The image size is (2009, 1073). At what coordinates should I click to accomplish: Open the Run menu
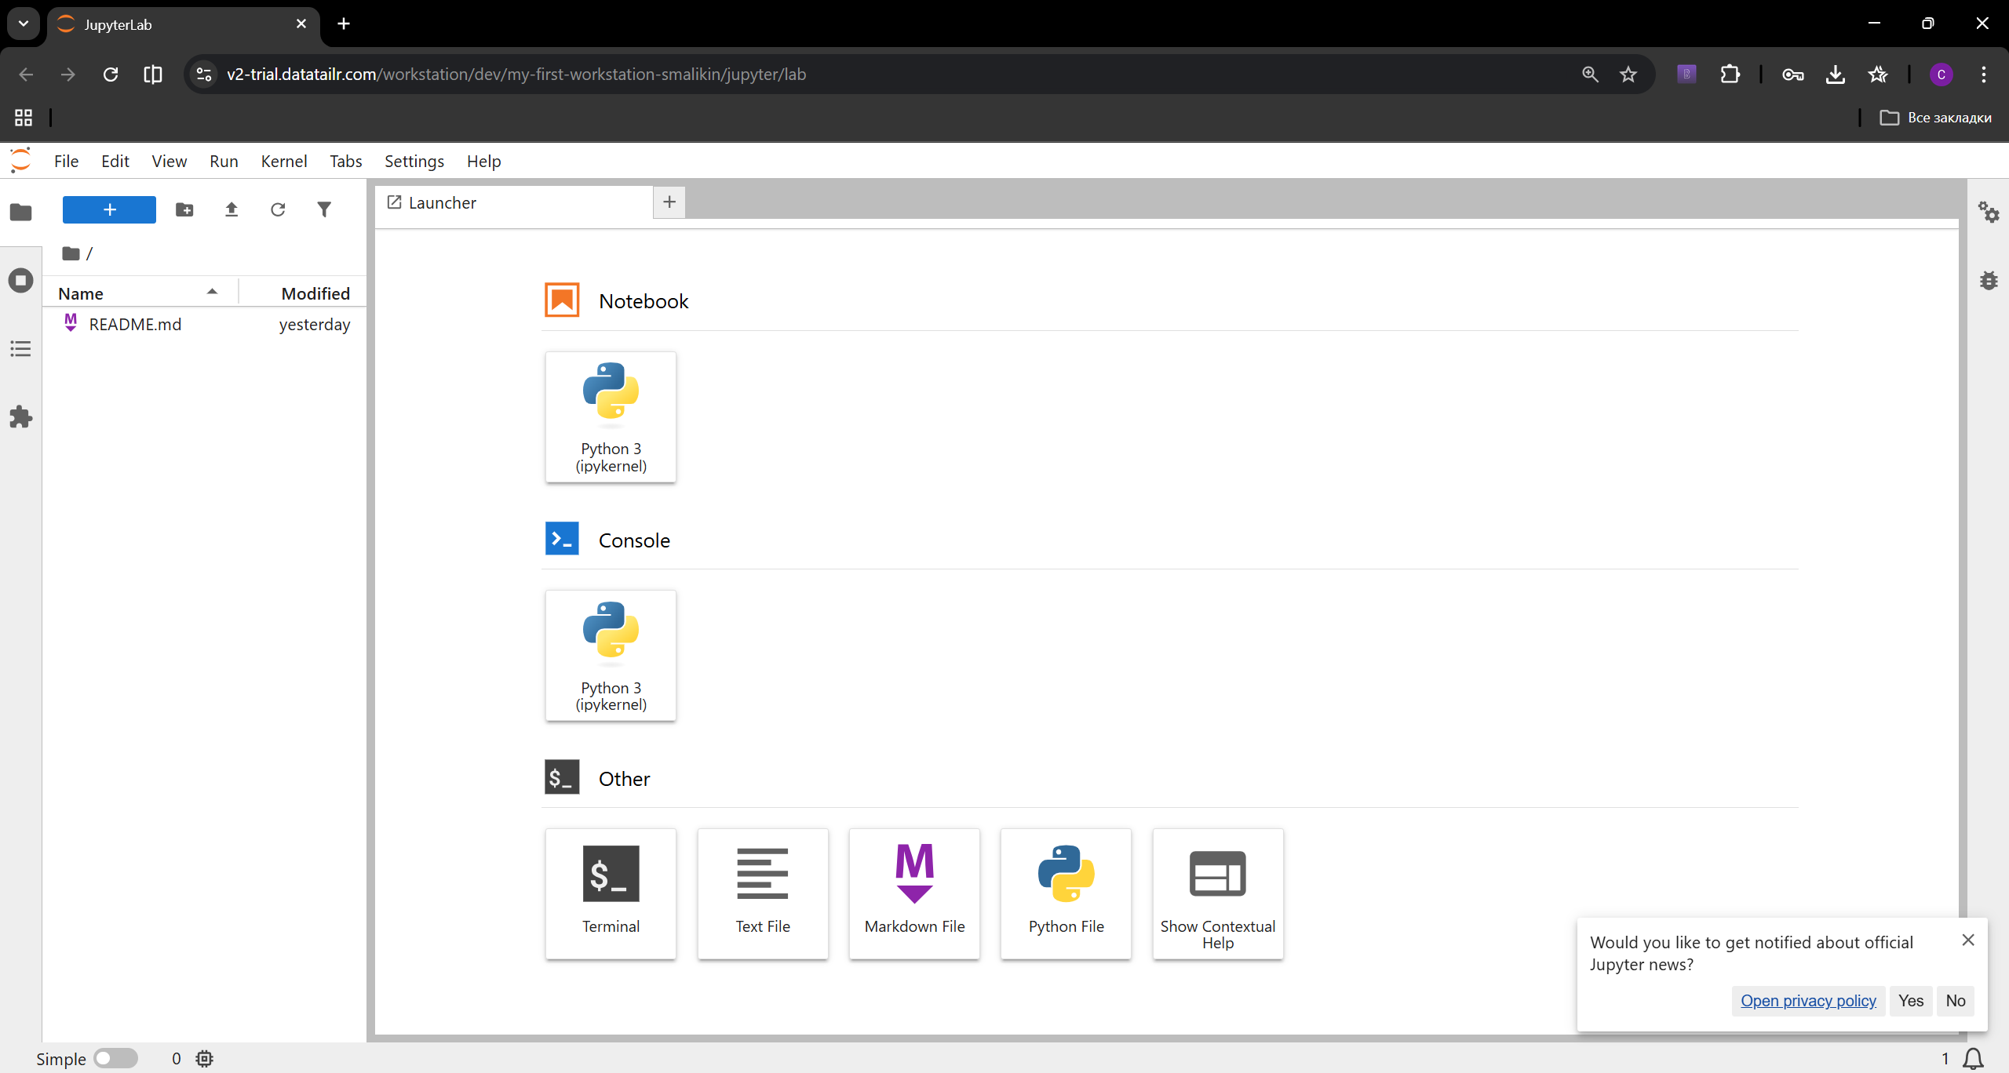point(224,161)
